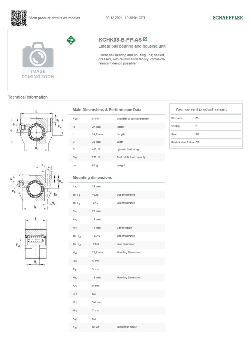The image size is (251, 353).
Task: Click the Mounting dimensions heading
Action: tap(92, 177)
